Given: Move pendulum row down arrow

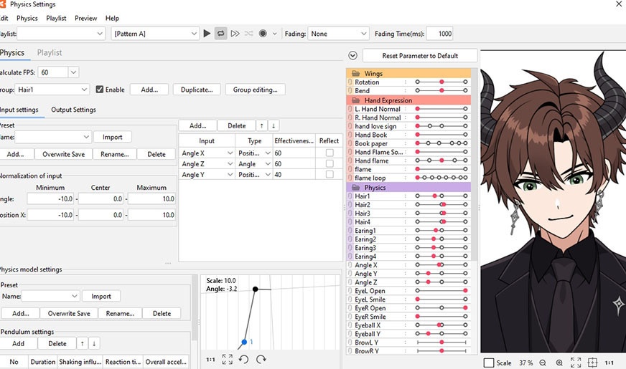Looking at the screenshot, I should pyautogui.click(x=94, y=343).
